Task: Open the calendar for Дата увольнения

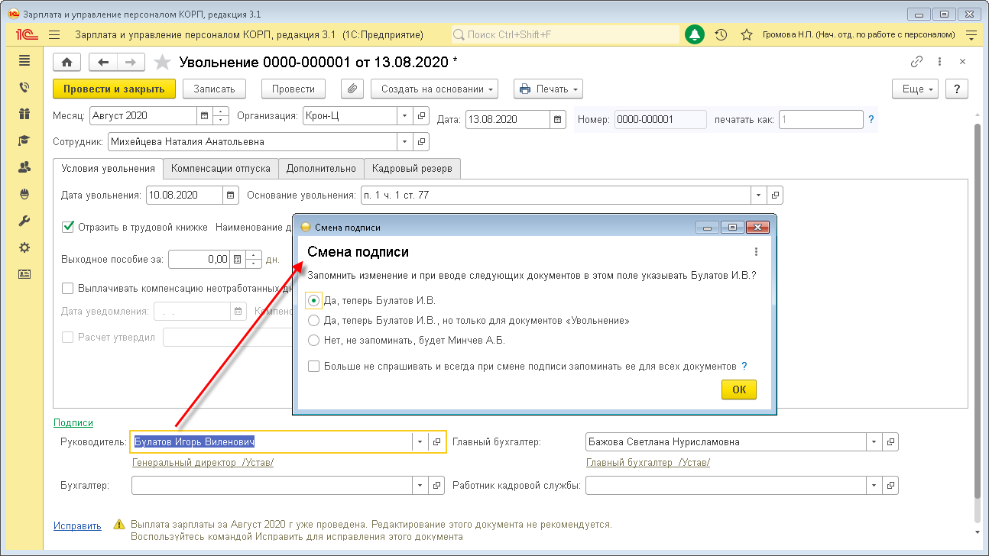Action: 231,195
